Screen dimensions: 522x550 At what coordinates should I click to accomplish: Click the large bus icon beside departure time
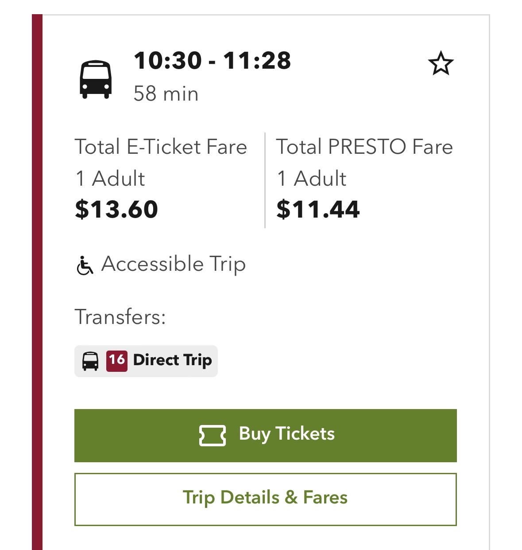click(96, 79)
